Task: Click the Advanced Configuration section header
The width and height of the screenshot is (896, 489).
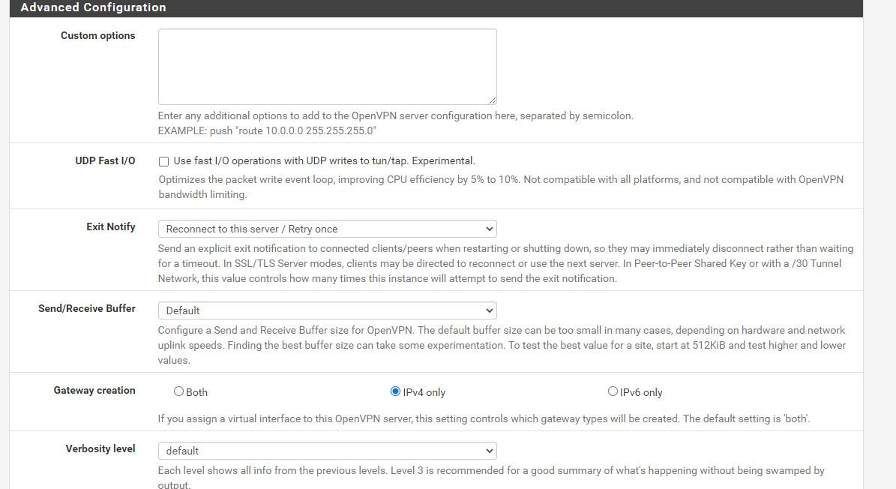Action: (x=93, y=7)
